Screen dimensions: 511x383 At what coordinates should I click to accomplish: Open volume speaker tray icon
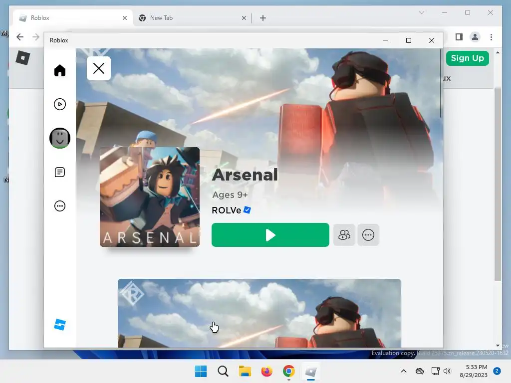coord(447,371)
